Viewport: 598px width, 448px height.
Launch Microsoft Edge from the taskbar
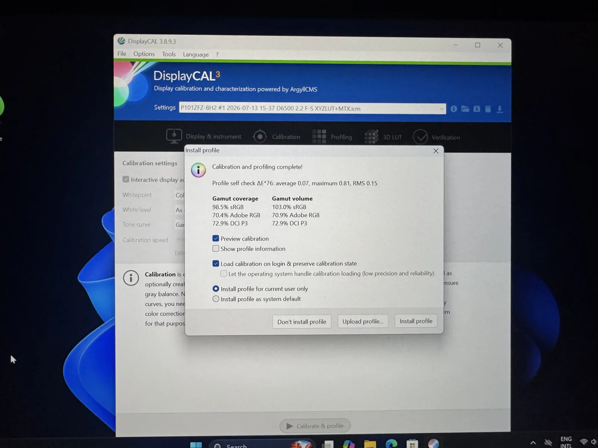click(x=391, y=444)
